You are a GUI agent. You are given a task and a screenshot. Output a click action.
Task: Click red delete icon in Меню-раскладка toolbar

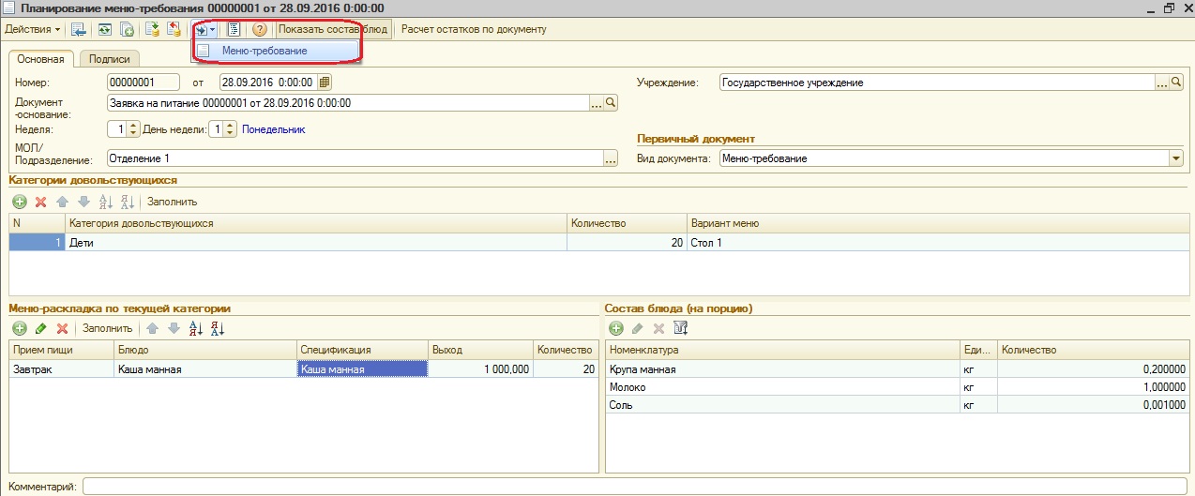[x=62, y=328]
